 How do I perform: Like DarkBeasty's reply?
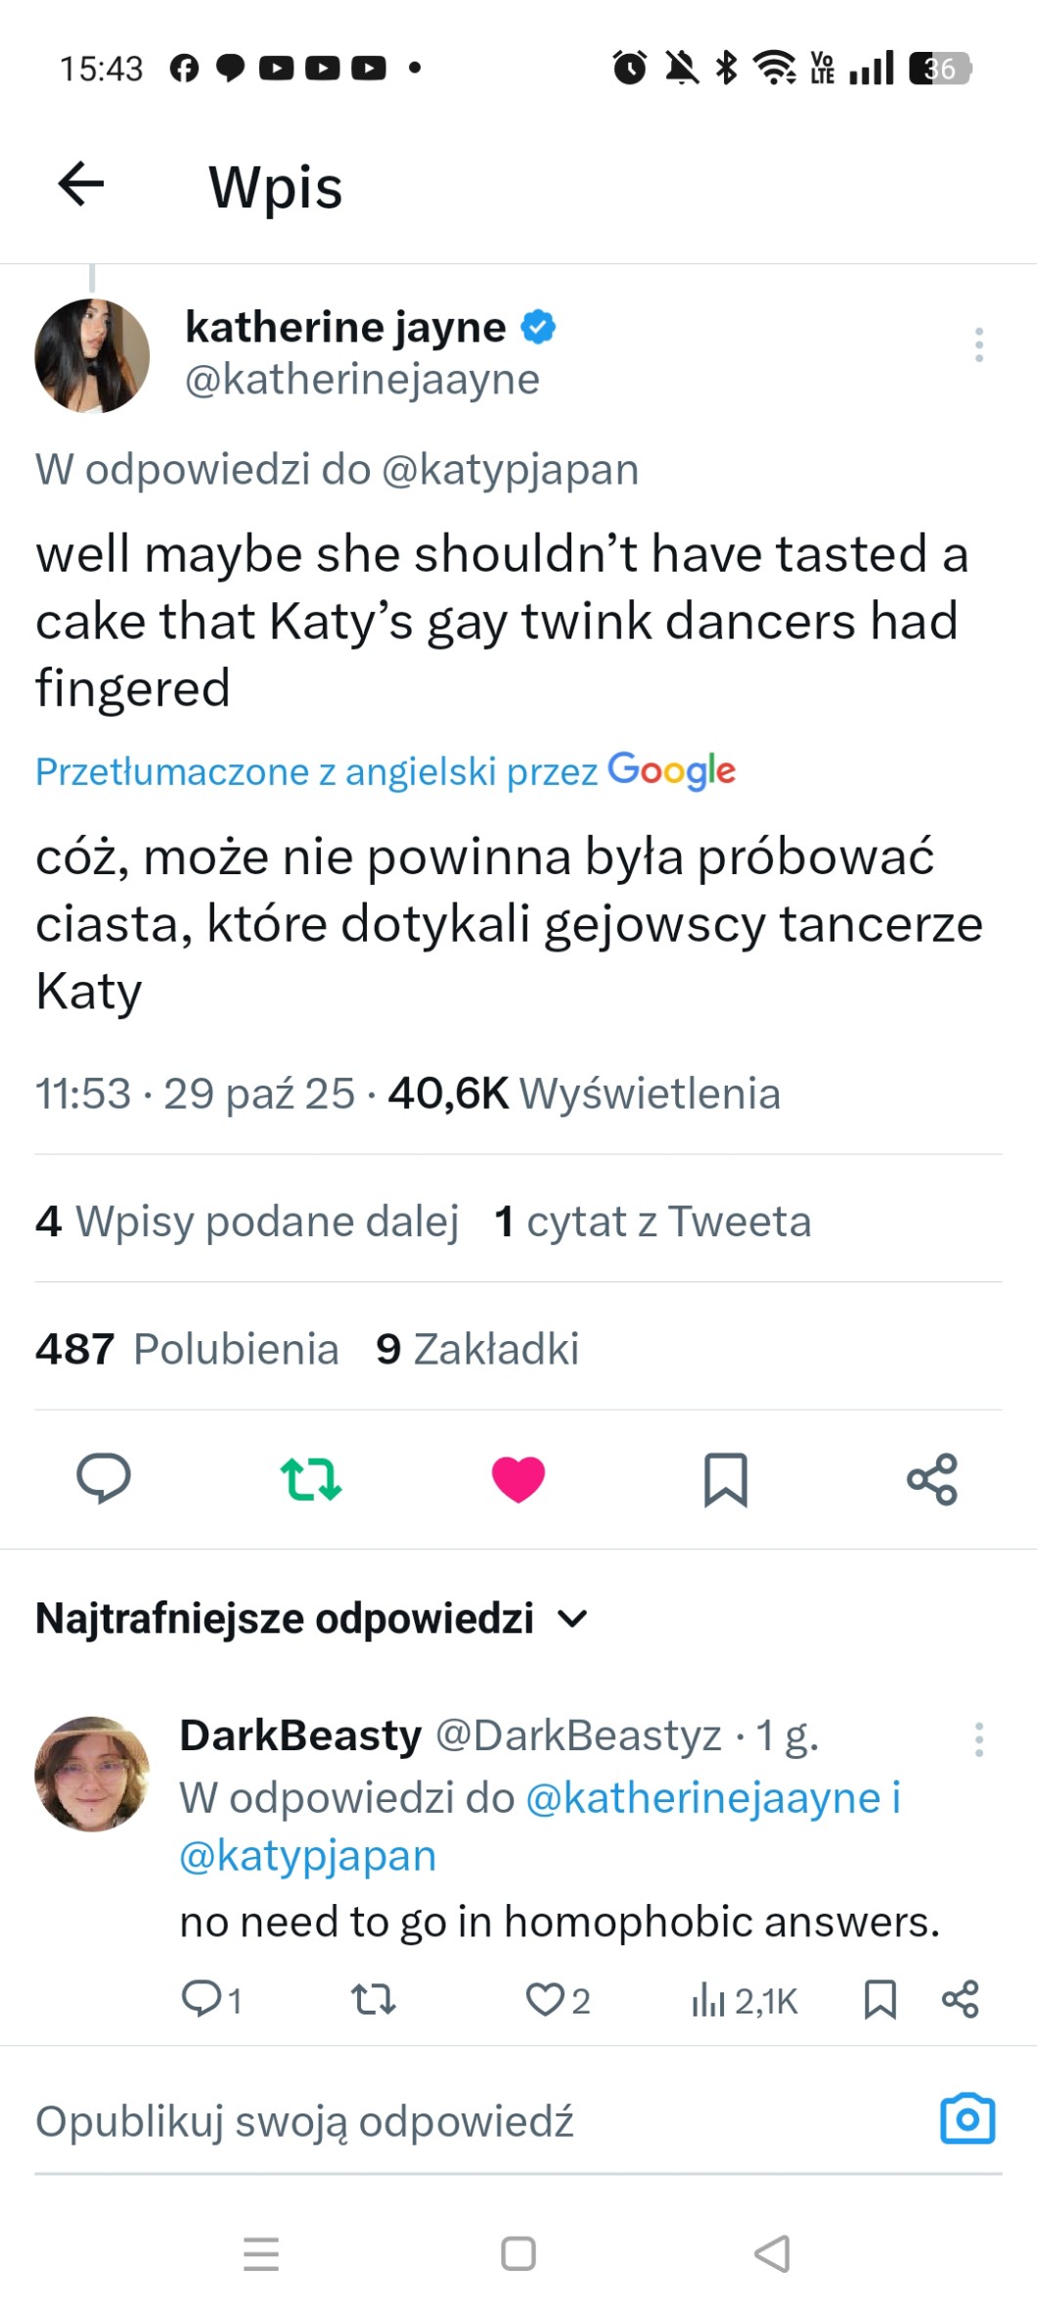point(545,2000)
